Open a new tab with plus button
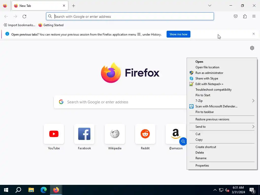Viewport: 260px width, 195px height. (73, 6)
